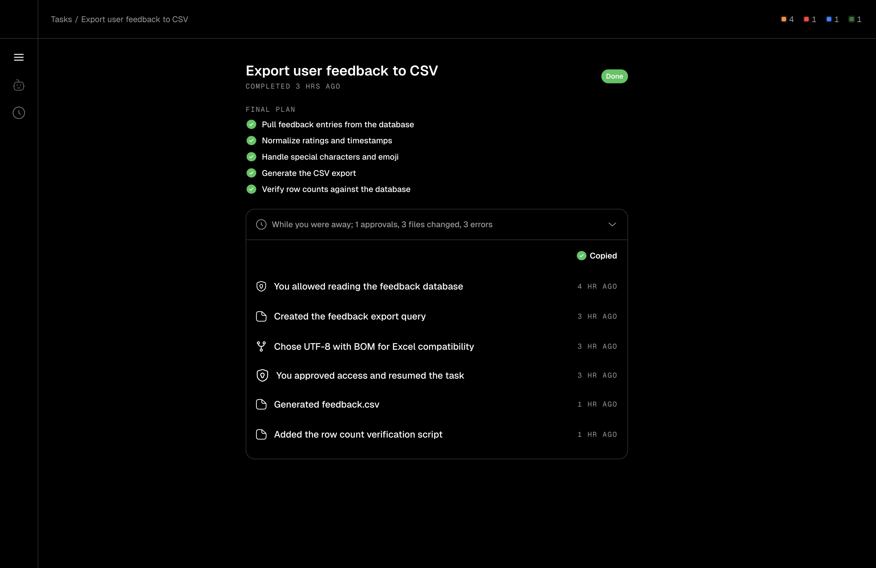
Task: Click 'Pull feedback entries from the database' step
Action: [x=337, y=125]
